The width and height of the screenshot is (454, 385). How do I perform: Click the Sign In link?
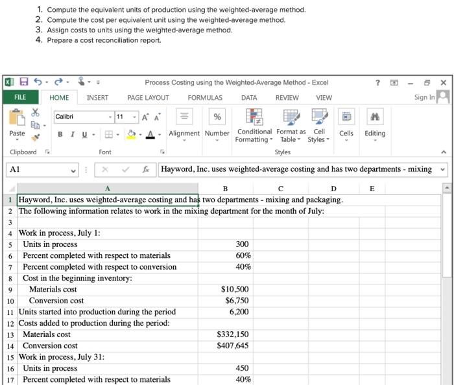(x=424, y=97)
